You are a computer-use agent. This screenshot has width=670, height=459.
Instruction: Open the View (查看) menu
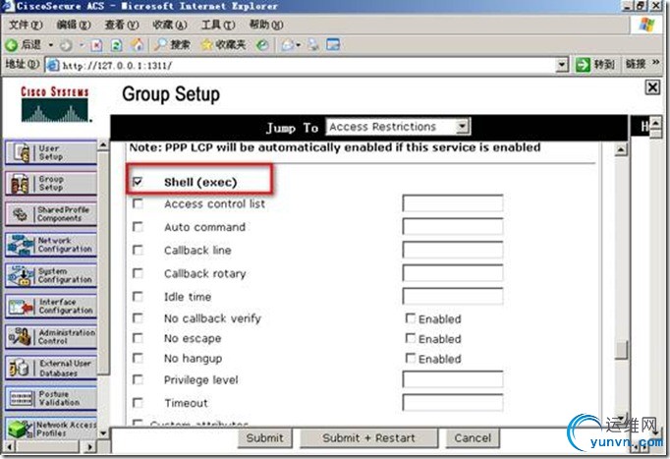122,25
